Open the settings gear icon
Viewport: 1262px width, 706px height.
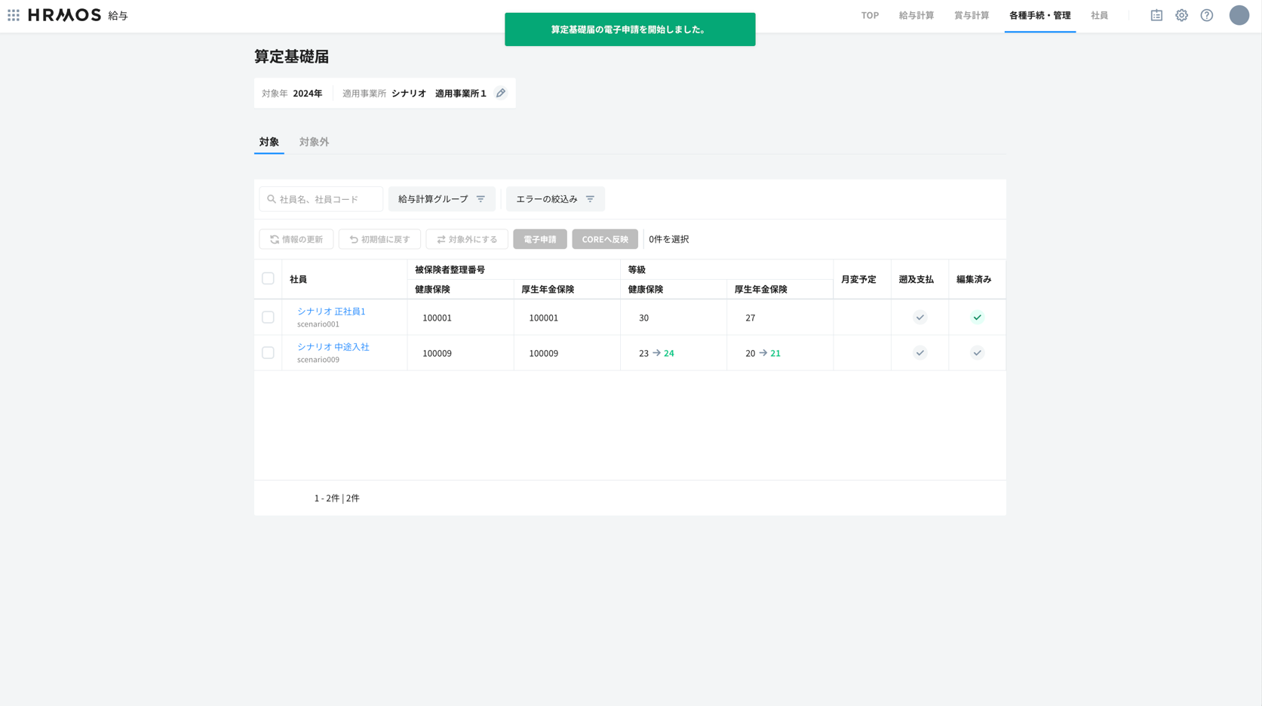pyautogui.click(x=1181, y=15)
